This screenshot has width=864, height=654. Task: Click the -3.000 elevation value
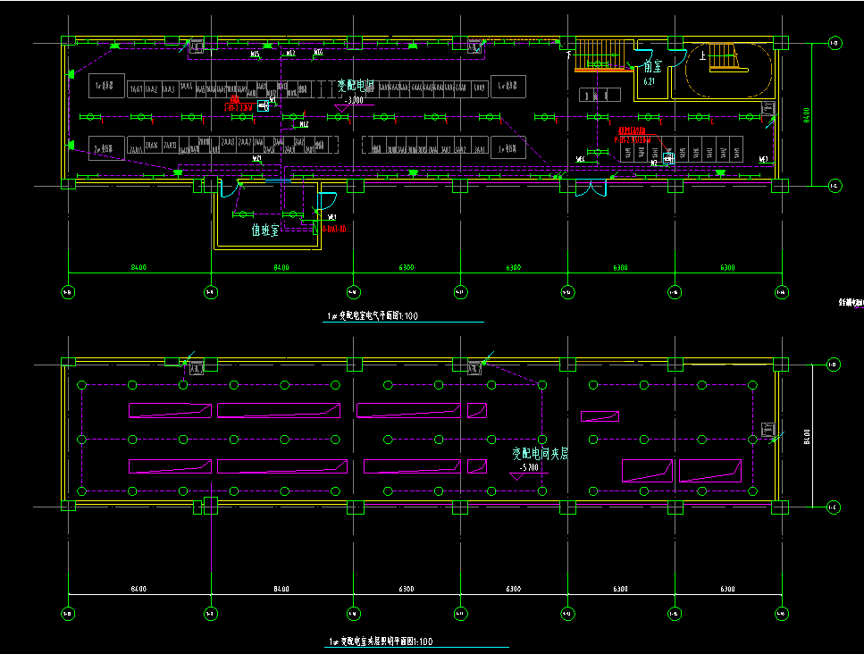pyautogui.click(x=354, y=100)
